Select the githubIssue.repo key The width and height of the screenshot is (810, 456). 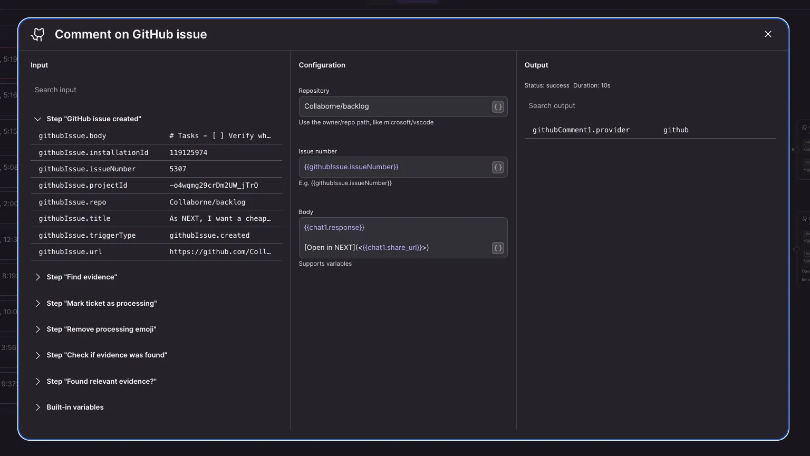[x=72, y=202]
